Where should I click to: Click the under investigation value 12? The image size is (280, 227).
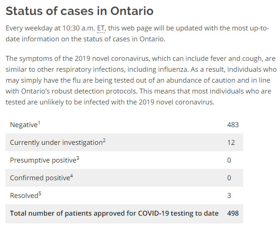[x=231, y=143]
